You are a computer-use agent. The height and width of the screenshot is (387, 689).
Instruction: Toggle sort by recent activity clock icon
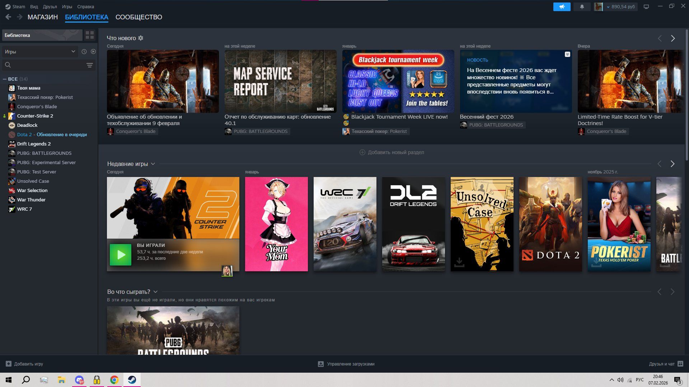[x=84, y=52]
